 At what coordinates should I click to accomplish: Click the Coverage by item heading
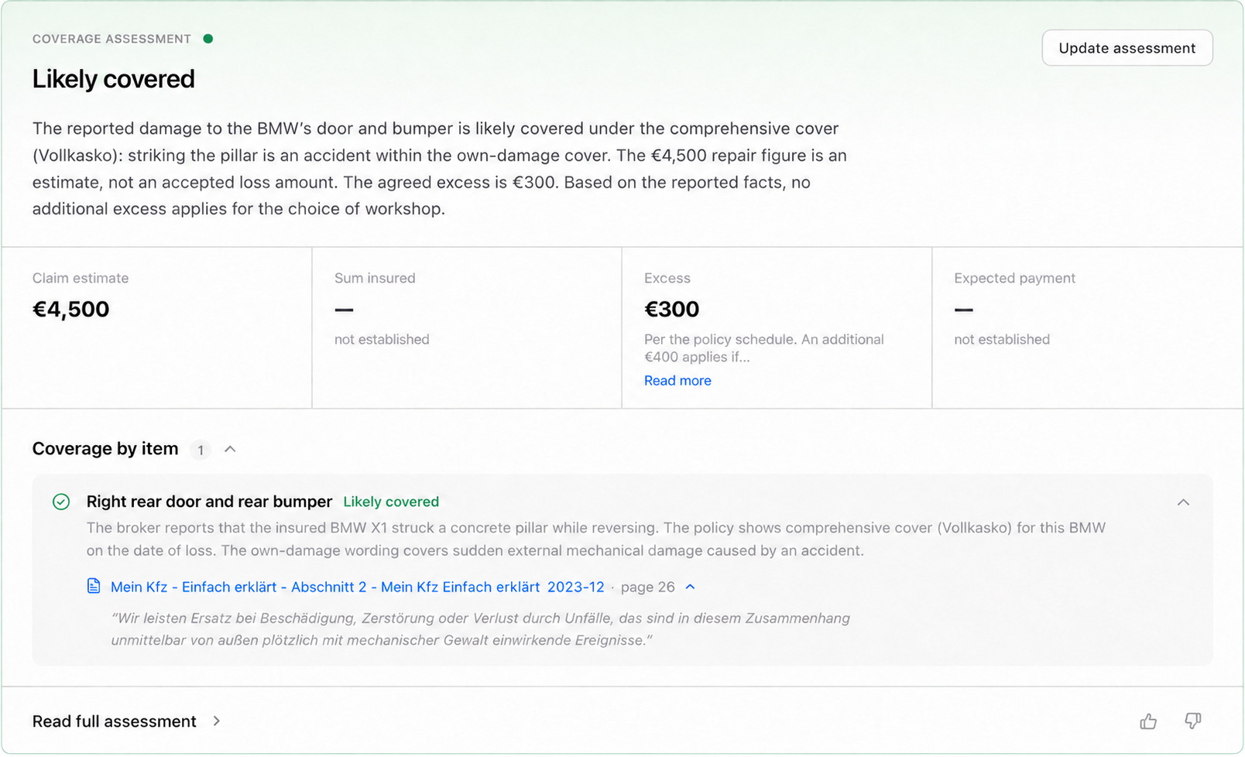pos(105,449)
